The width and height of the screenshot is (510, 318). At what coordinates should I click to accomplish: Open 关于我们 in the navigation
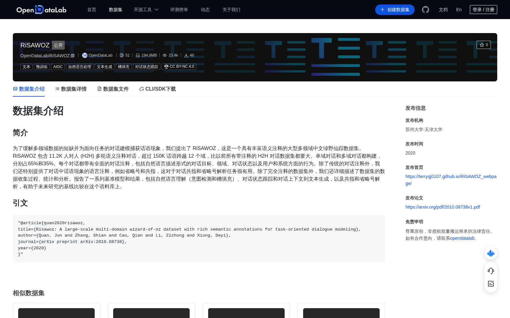231,10
